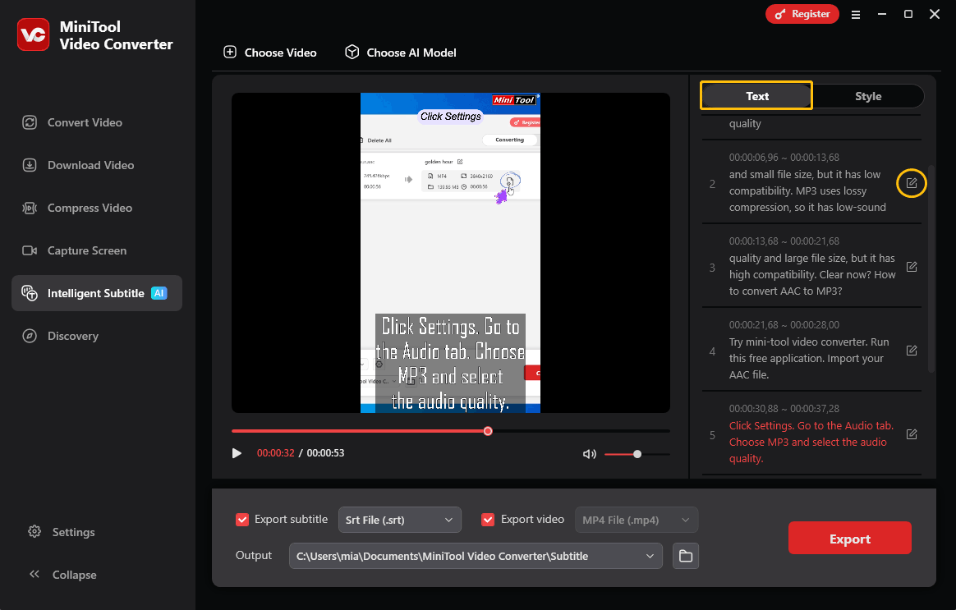The image size is (956, 610).
Task: Click the Discovery compass icon
Action: [x=30, y=336]
